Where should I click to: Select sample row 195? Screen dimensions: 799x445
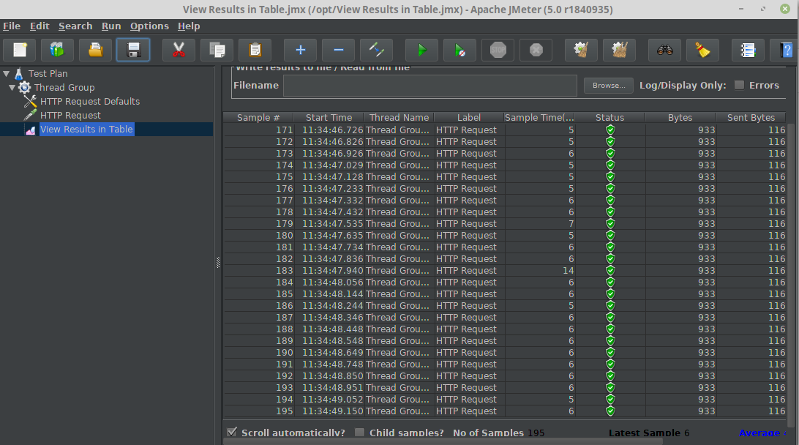pyautogui.click(x=505, y=411)
